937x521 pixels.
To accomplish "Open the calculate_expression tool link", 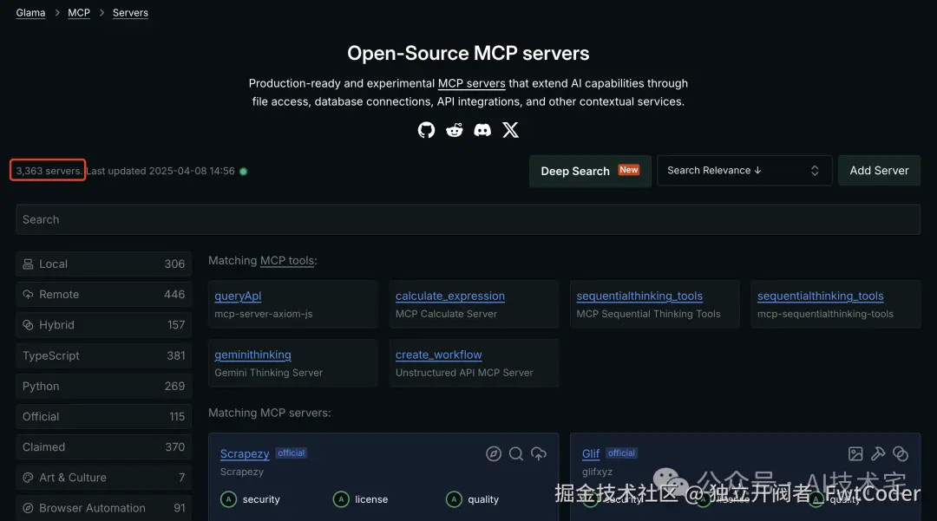I will pyautogui.click(x=450, y=296).
